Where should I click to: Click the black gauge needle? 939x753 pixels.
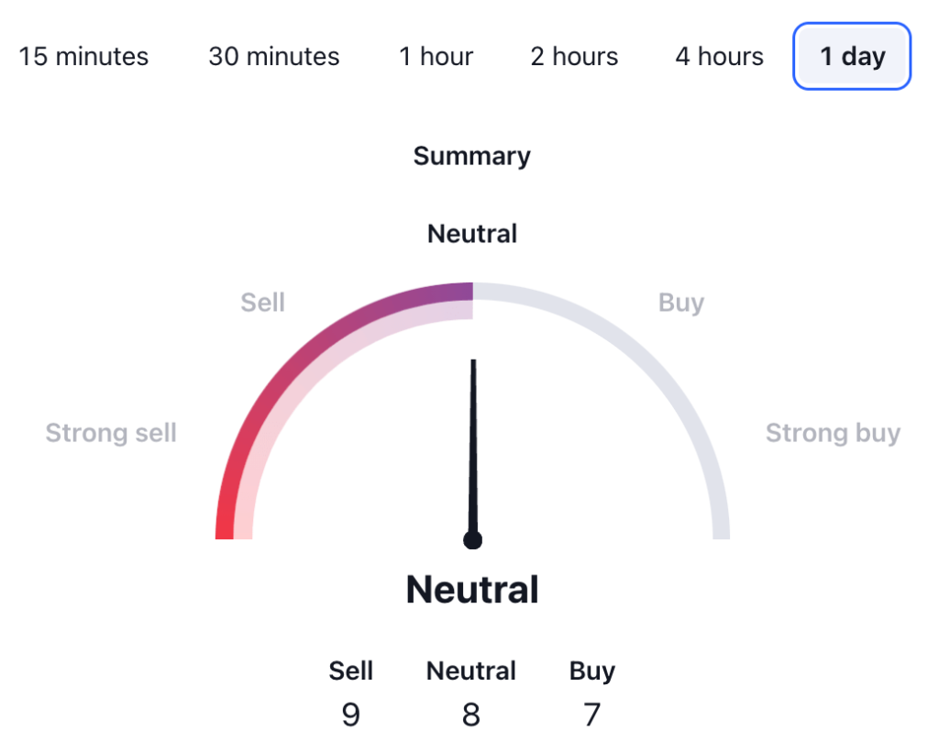pyautogui.click(x=473, y=440)
